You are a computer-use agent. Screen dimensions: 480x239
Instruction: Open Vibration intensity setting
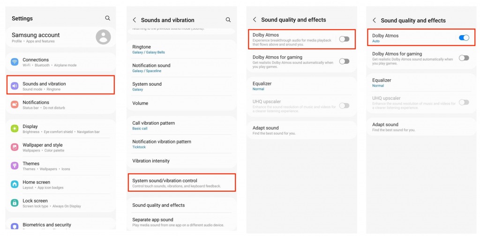180,161
